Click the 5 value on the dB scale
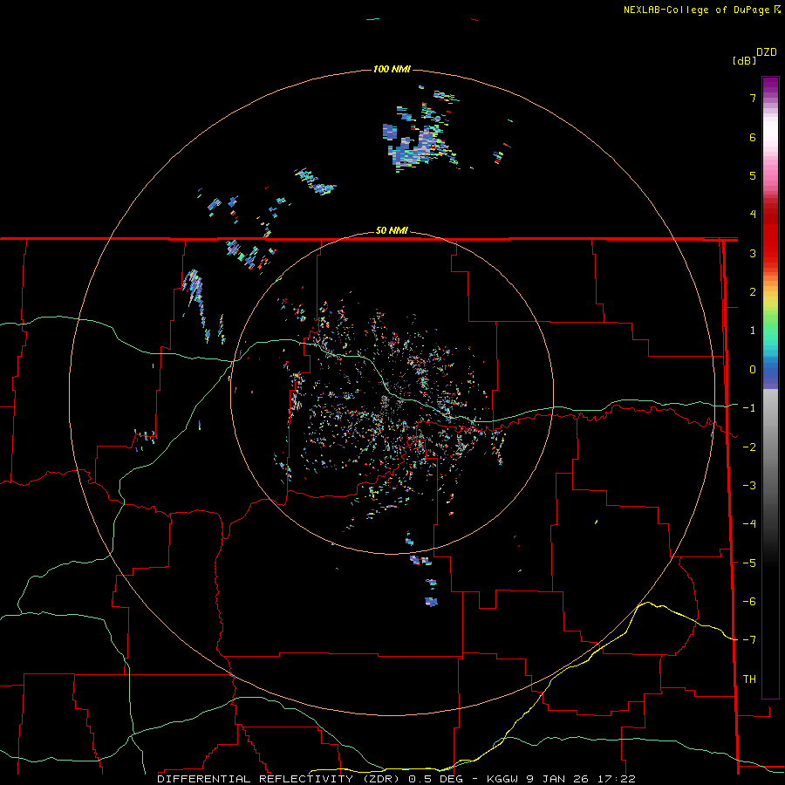 753,175
